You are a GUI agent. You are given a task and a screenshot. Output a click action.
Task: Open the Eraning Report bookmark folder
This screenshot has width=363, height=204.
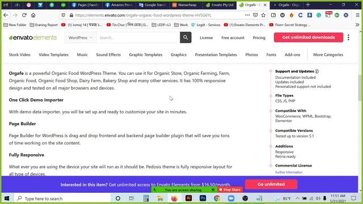(44, 25)
